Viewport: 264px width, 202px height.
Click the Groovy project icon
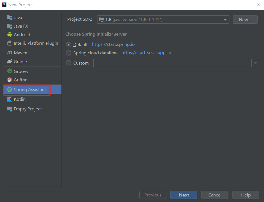[x=10, y=71]
